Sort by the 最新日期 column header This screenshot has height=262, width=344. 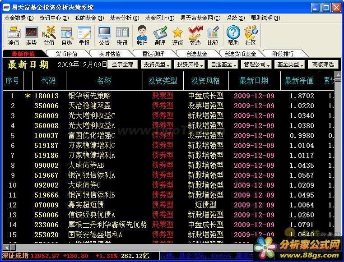tap(254, 81)
